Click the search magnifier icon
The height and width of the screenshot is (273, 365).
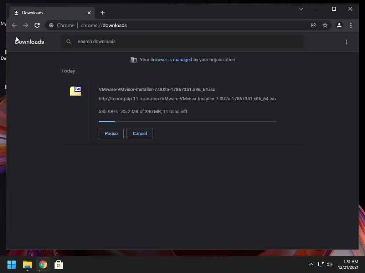point(69,42)
